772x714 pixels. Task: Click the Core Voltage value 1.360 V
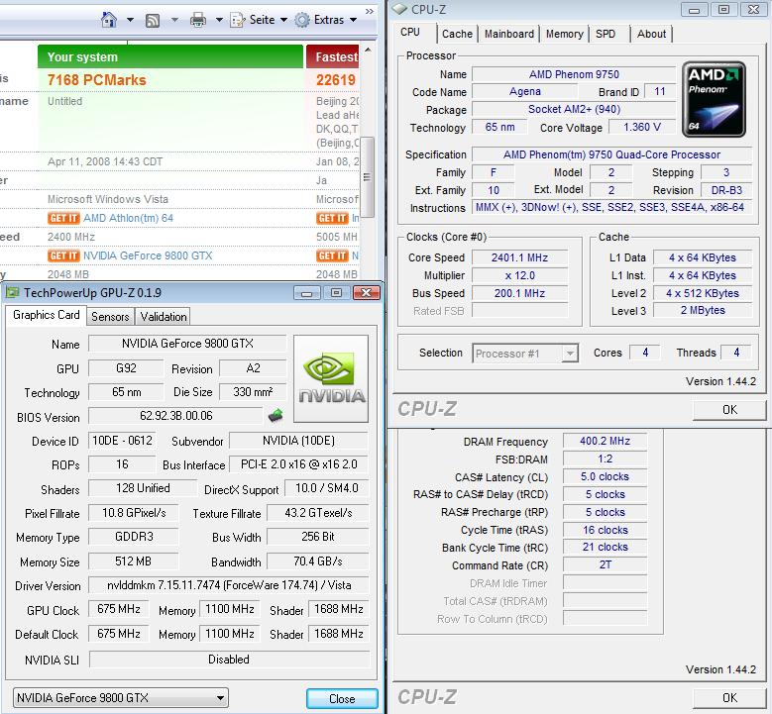[x=641, y=128]
